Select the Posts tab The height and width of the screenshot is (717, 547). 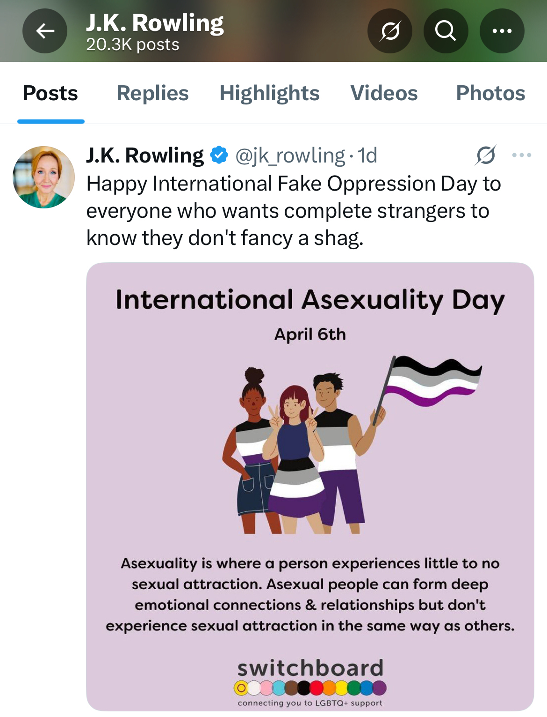click(50, 93)
